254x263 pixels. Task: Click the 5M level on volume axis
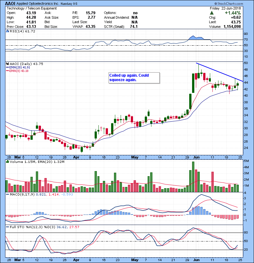(246, 161)
